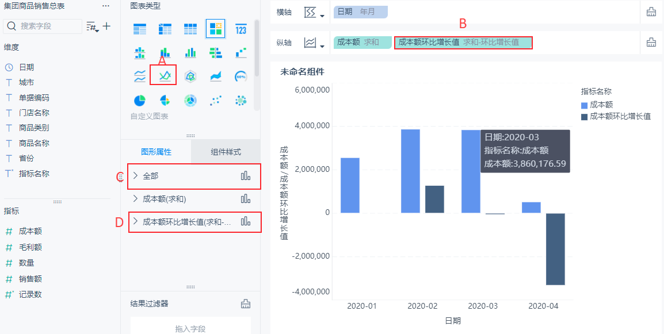Image resolution: width=664 pixels, height=334 pixels.
Task: Expand the 成本额环比增长值(求和-… properties section
Action: pos(136,221)
